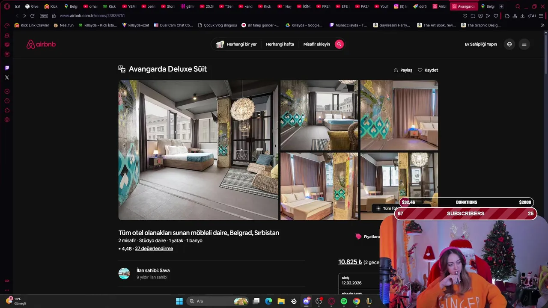
Task: Select the Misafir ekleyin search option
Action: pyautogui.click(x=317, y=44)
